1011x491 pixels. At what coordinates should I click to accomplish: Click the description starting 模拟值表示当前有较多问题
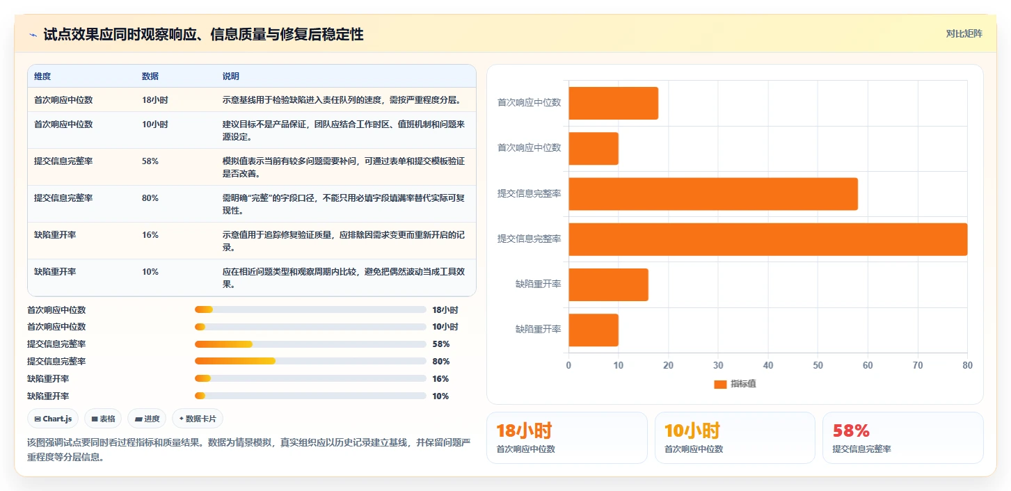point(344,168)
